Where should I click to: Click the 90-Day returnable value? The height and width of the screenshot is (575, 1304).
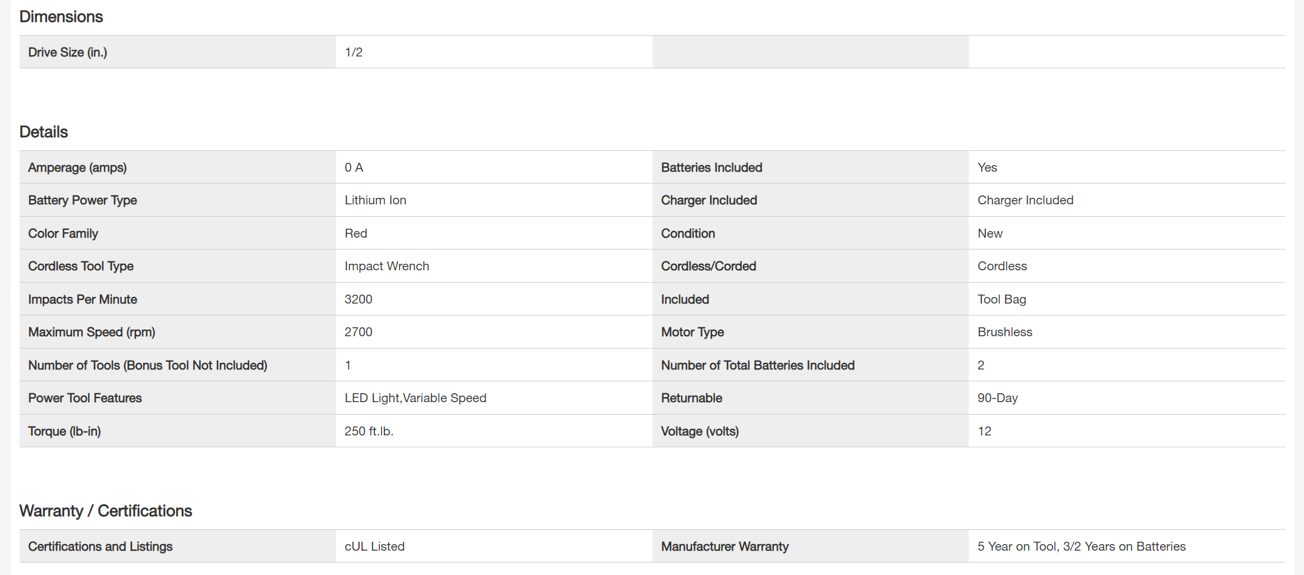tap(997, 398)
